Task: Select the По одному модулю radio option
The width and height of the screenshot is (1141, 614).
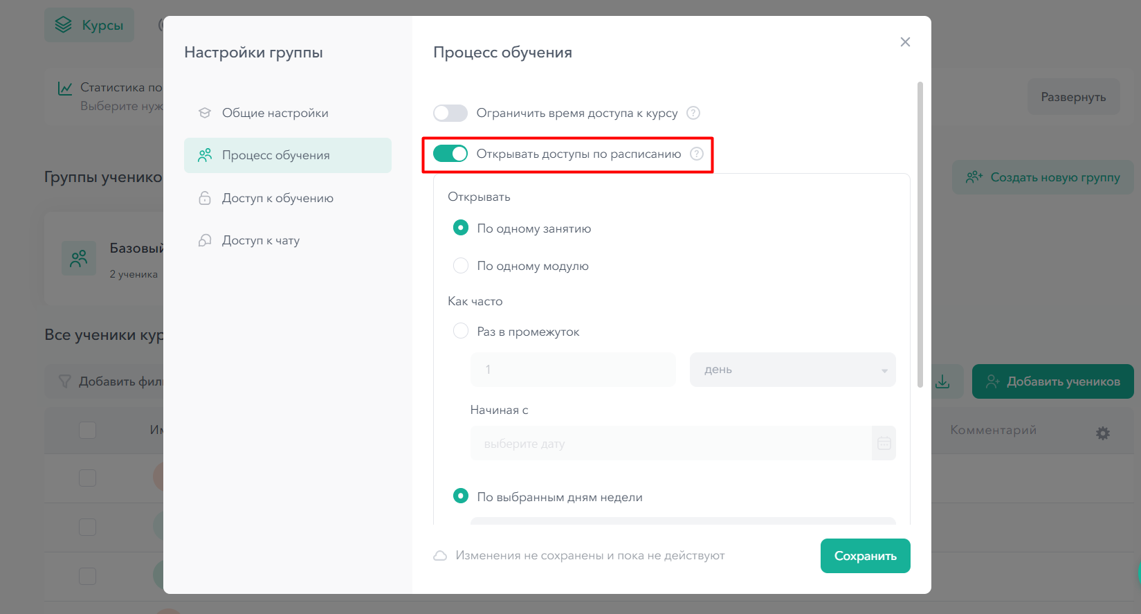Action: (x=461, y=266)
